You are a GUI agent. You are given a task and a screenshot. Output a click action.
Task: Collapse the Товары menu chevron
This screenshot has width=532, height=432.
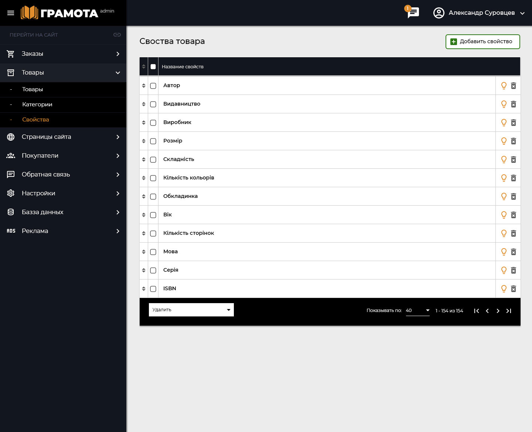point(118,73)
